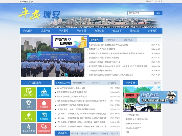Click the 有奖征集 floating banner
The height and width of the screenshot is (136, 182).
(x=158, y=97)
